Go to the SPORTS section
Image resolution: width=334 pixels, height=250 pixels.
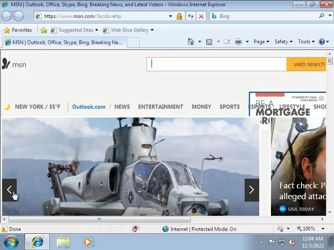point(230,107)
